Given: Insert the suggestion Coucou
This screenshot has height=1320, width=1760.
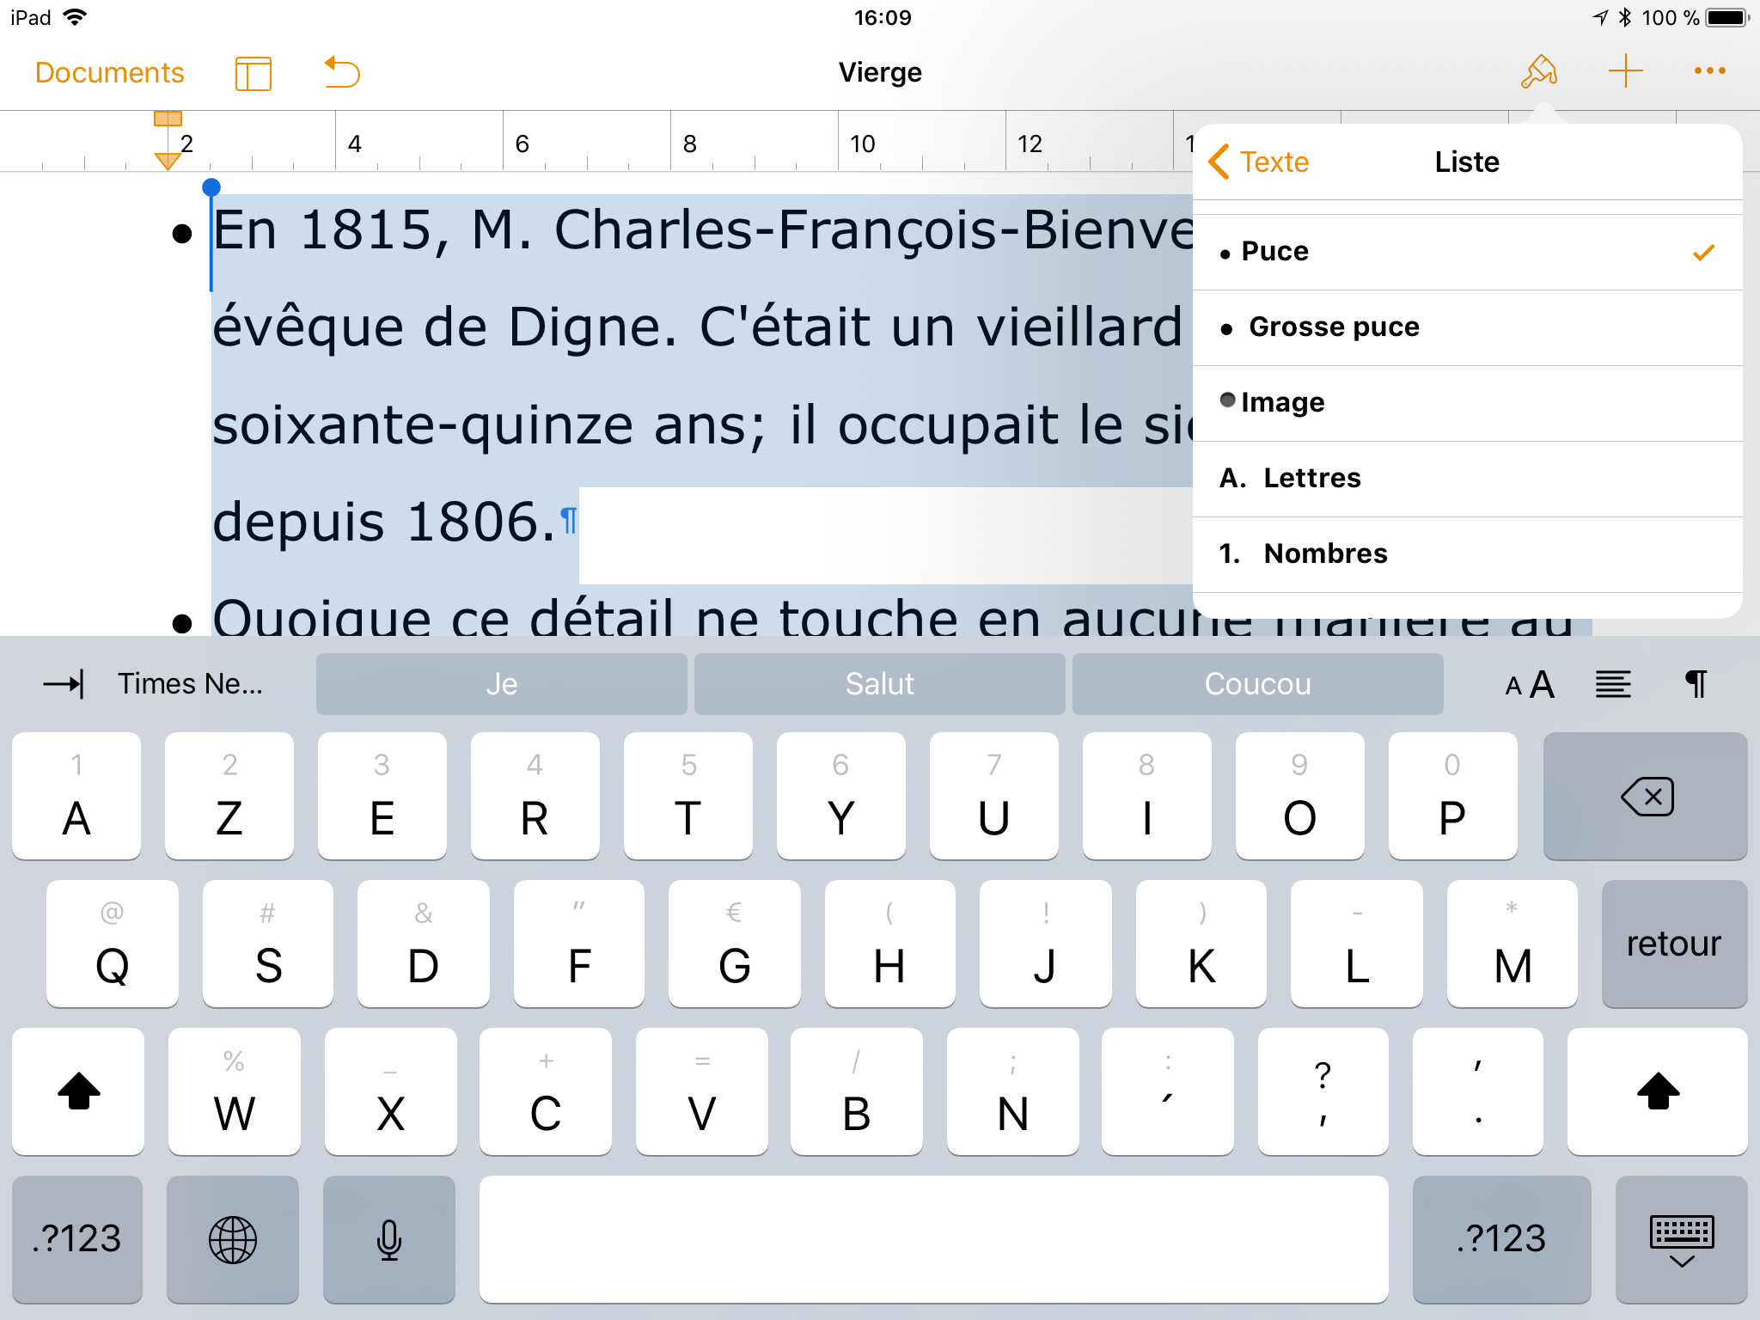Looking at the screenshot, I should tap(1257, 684).
